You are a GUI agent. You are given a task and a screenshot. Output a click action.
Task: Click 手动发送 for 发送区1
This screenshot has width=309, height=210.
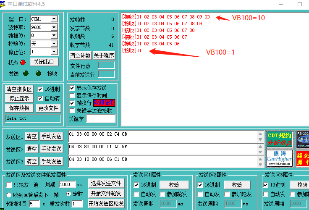[x=51, y=136]
